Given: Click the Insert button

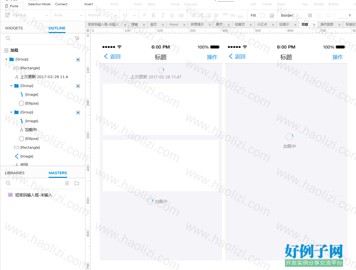Looking at the screenshot, I should (89, 4).
